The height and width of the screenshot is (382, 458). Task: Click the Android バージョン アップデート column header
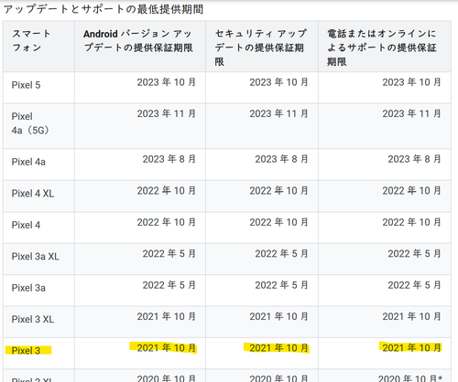[x=138, y=40]
